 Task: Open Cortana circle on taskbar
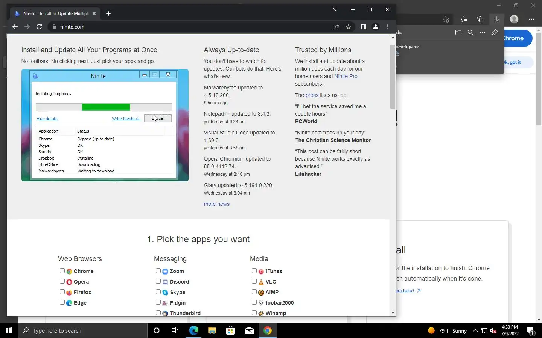tap(157, 330)
